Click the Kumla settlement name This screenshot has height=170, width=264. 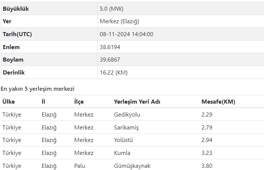click(122, 153)
